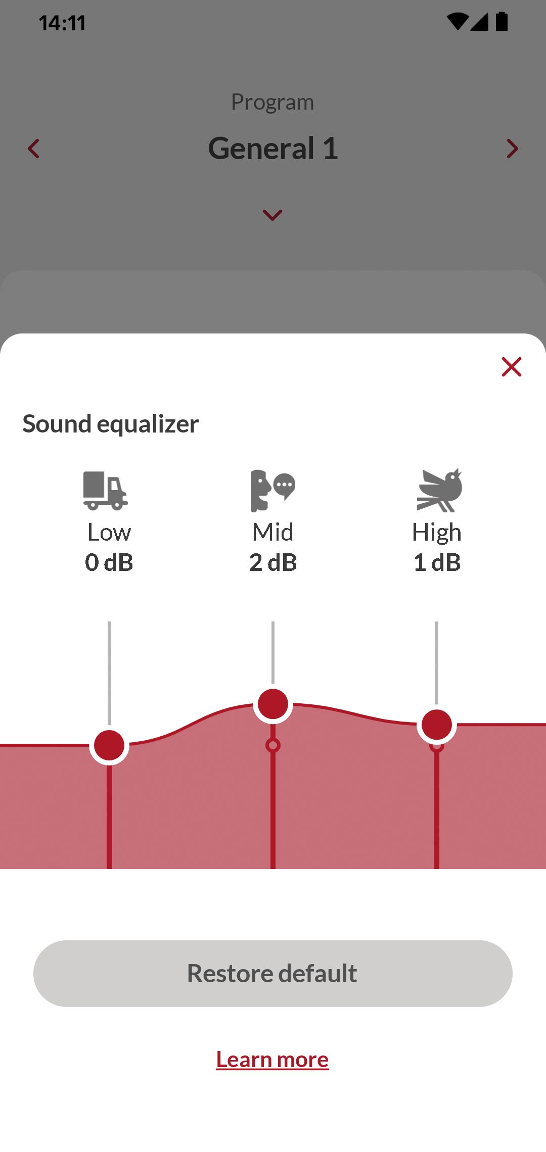Image resolution: width=546 pixels, height=1152 pixels.
Task: Tap the Mid 2 dB value label
Action: pyautogui.click(x=273, y=562)
